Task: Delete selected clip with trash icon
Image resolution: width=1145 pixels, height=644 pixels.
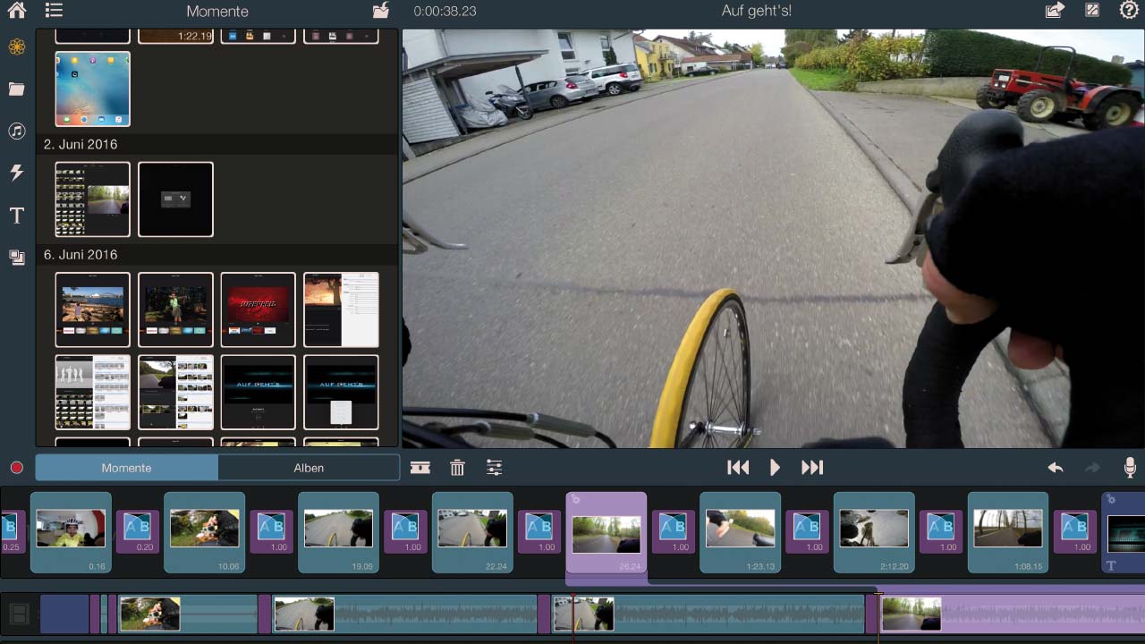Action: click(x=457, y=468)
